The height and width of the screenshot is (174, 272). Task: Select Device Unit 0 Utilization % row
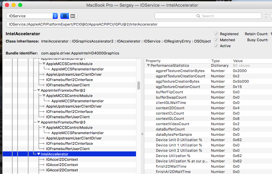click(208, 140)
